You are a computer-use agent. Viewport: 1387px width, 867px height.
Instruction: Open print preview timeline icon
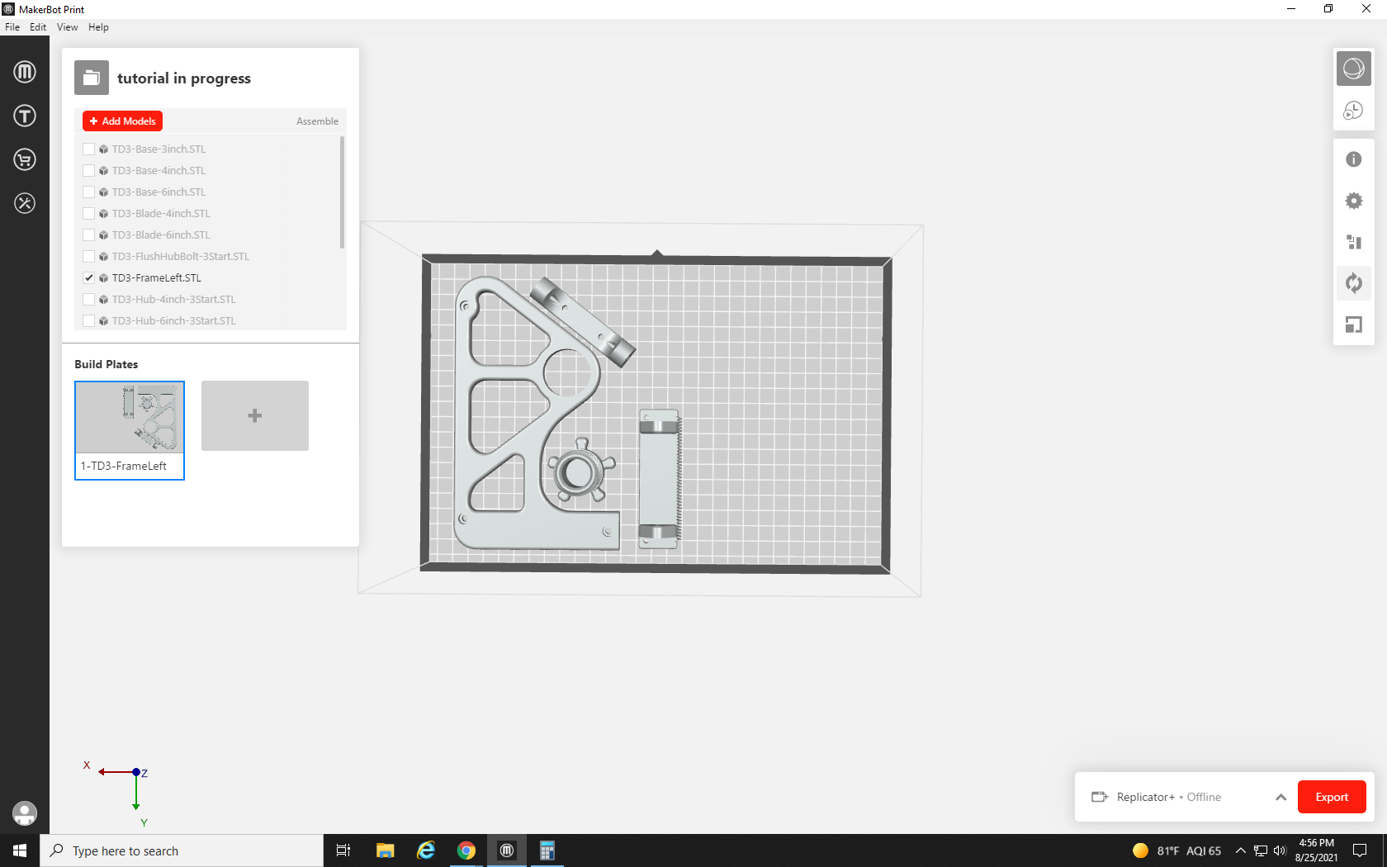click(1354, 111)
